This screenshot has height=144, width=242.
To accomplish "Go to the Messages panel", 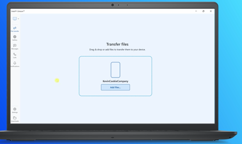I will [15, 46].
